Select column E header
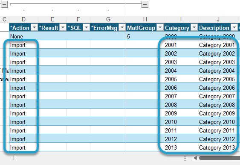The image size is (240, 165). (52, 19)
